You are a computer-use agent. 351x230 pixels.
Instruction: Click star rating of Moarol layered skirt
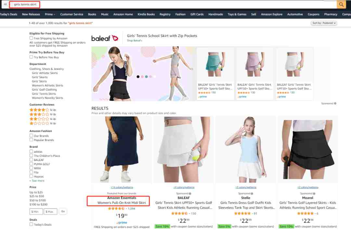305,213
